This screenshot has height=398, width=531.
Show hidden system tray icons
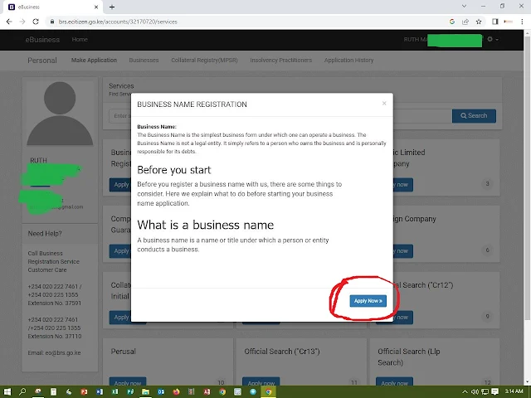(465, 392)
